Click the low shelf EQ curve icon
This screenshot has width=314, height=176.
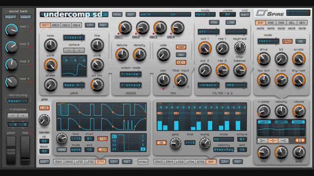(x=262, y=141)
